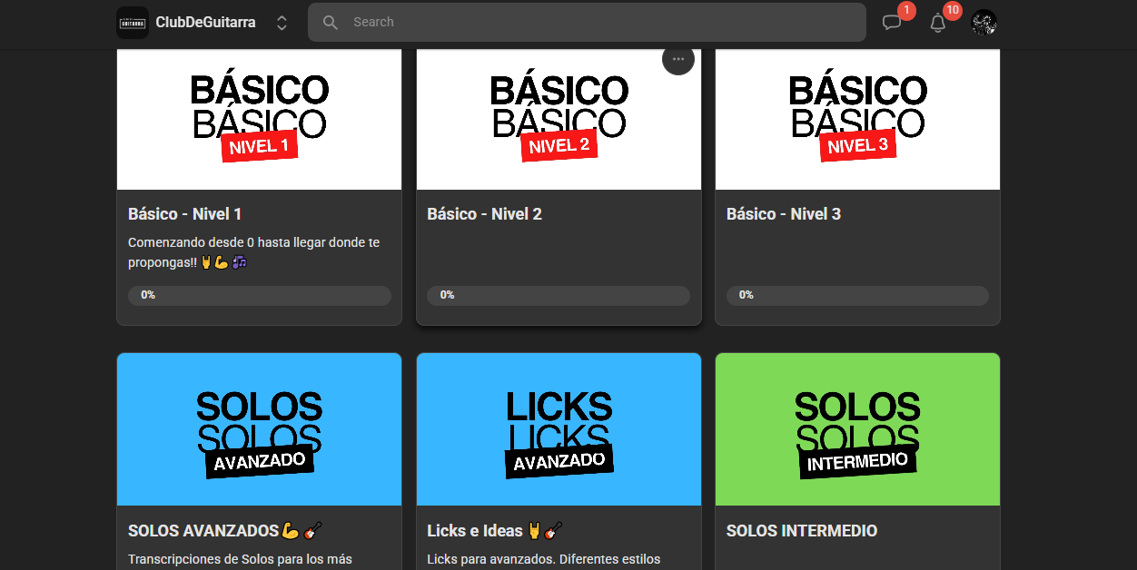Click the Básico Nivel 3 progress bar
Image resolution: width=1137 pixels, height=570 pixels.
(x=857, y=296)
